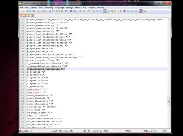Click 'ANSI as UTF-8' in status bar
Screen dimensions: 183x136
coord(150,131)
